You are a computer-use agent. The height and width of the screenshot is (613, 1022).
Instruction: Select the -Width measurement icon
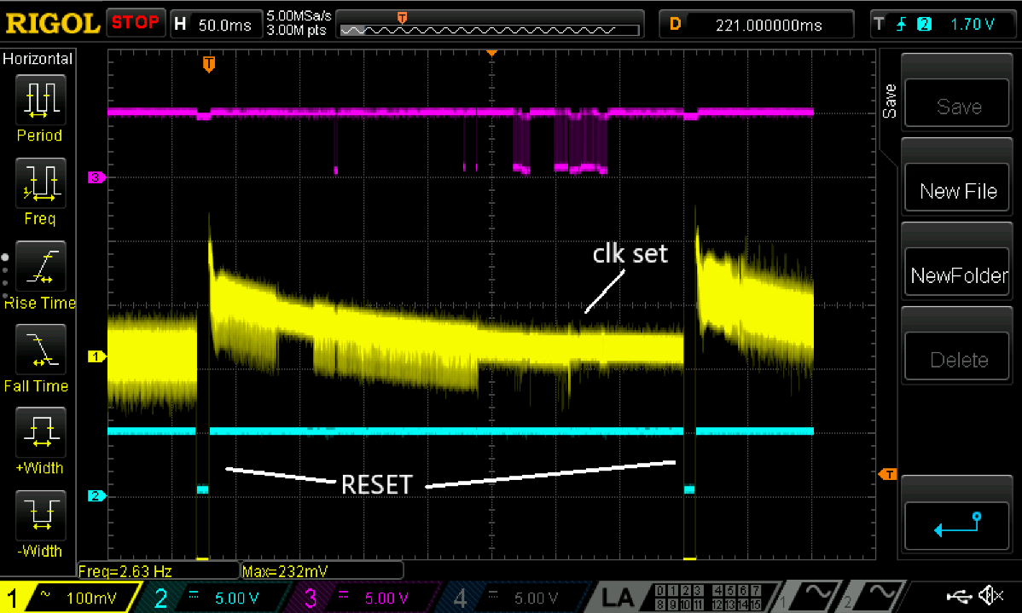(40, 515)
